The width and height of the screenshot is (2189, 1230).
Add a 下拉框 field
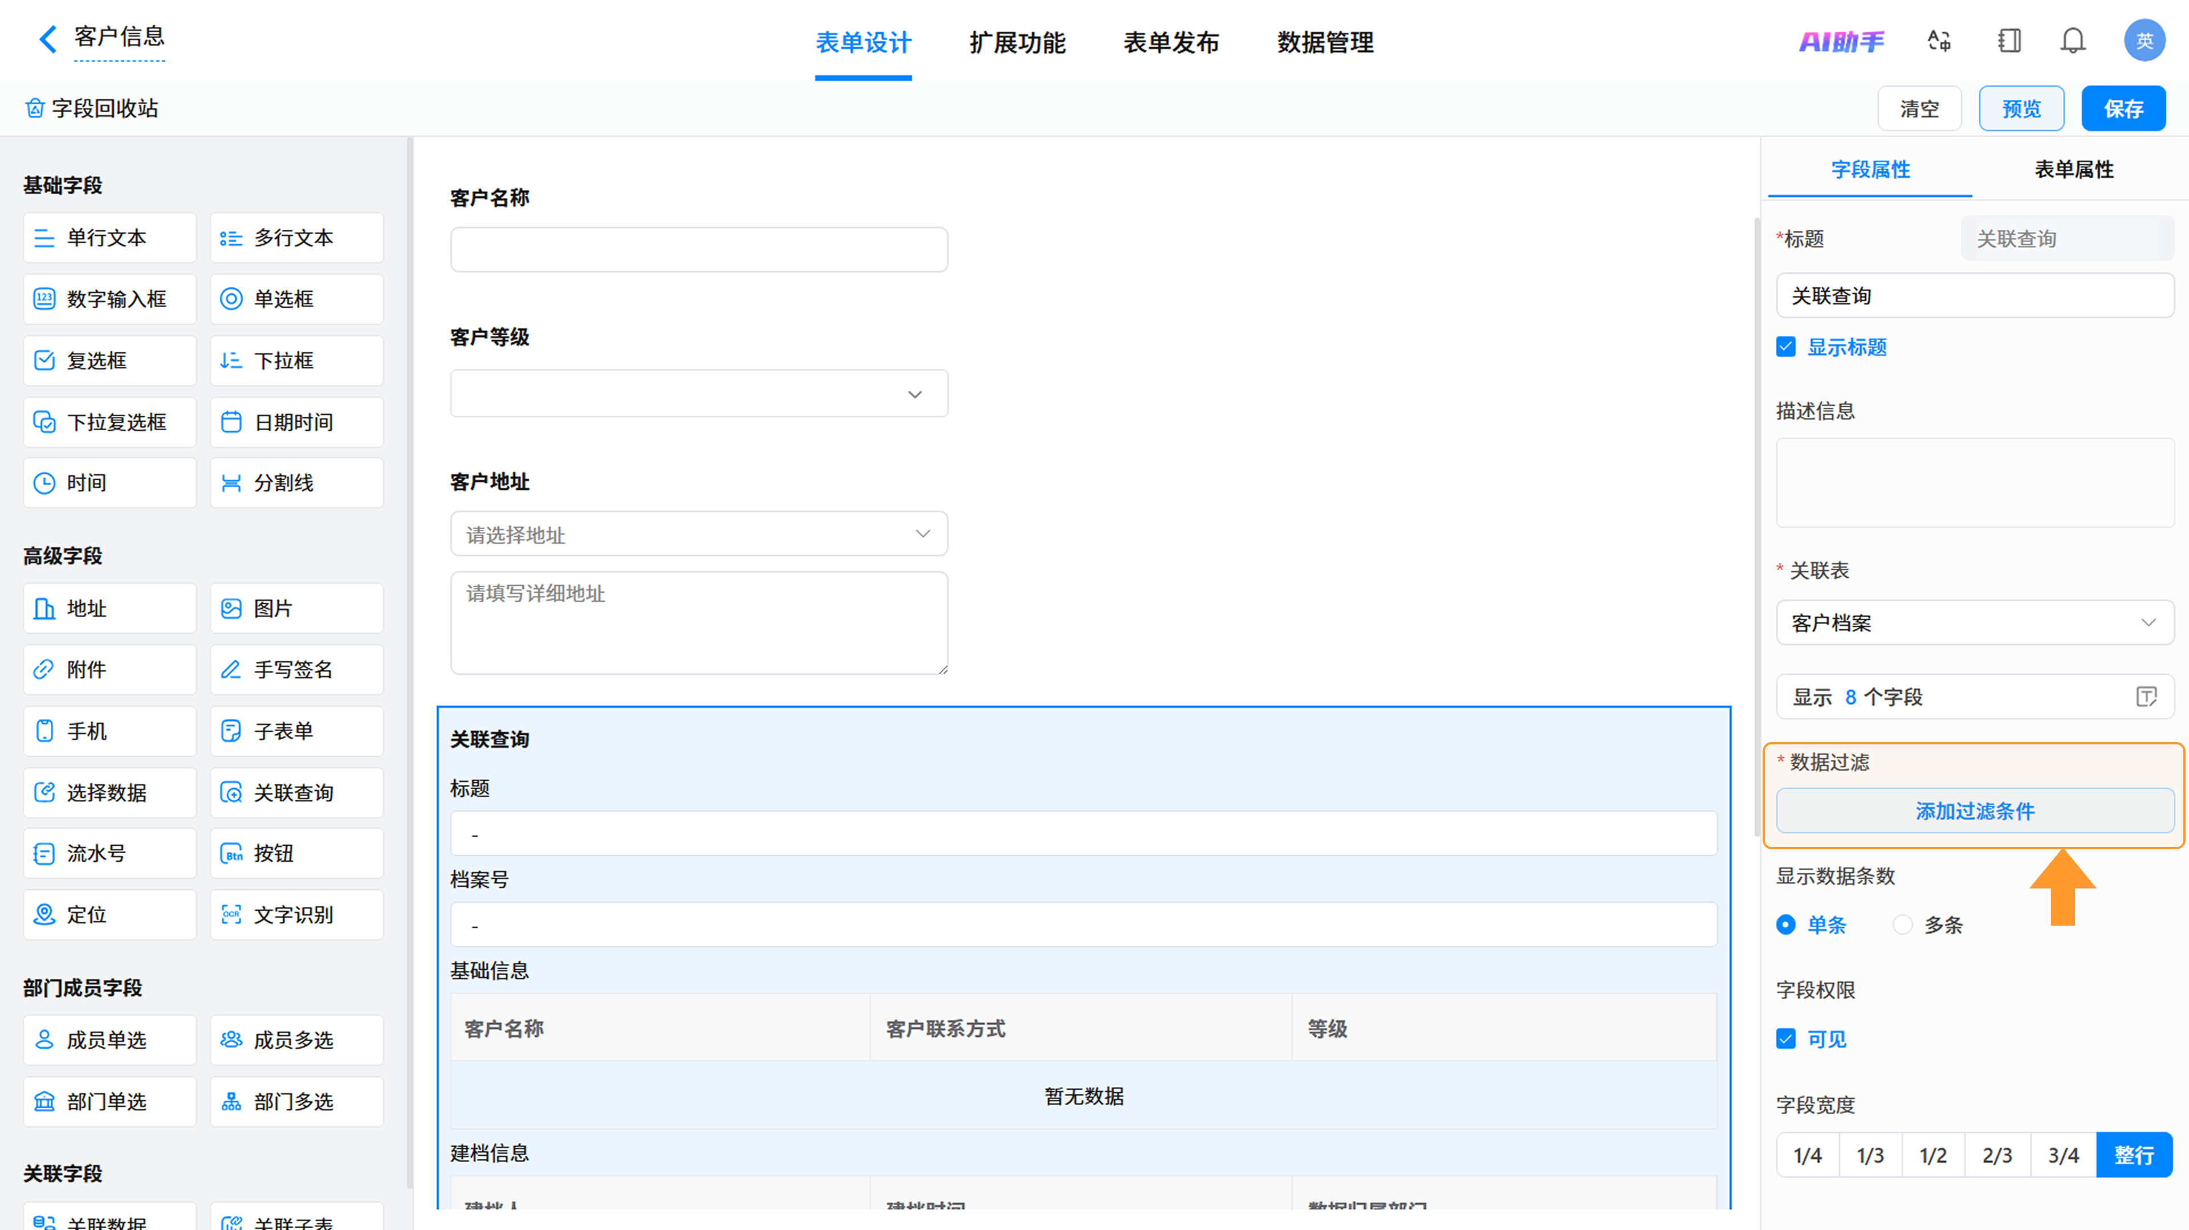click(x=296, y=360)
